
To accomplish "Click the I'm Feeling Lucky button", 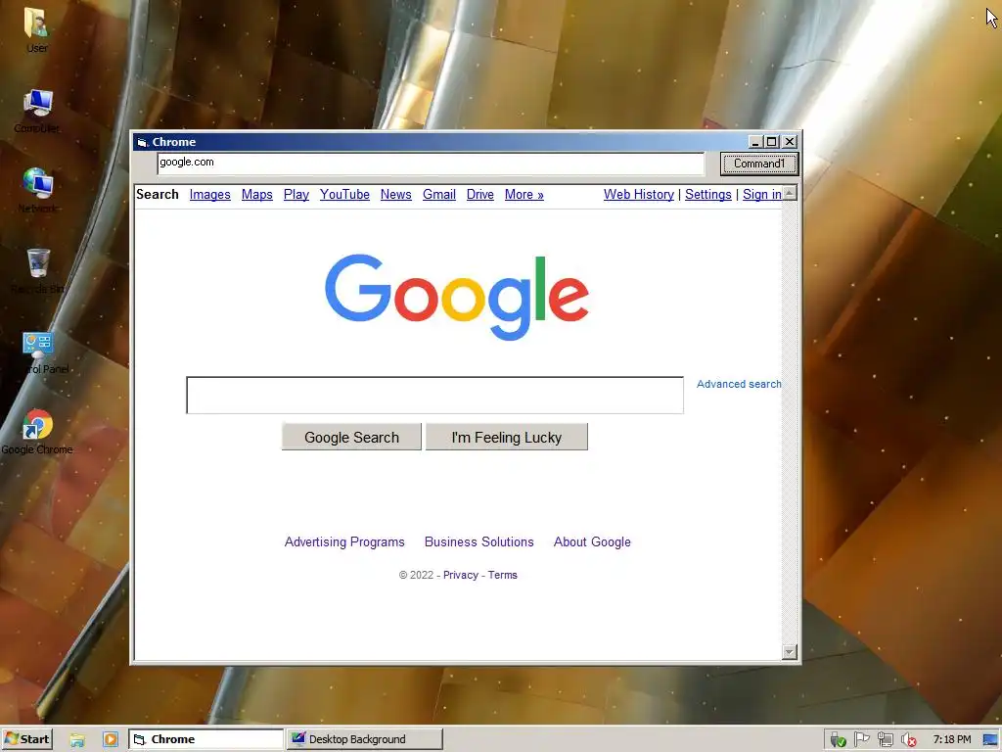I will click(x=507, y=437).
